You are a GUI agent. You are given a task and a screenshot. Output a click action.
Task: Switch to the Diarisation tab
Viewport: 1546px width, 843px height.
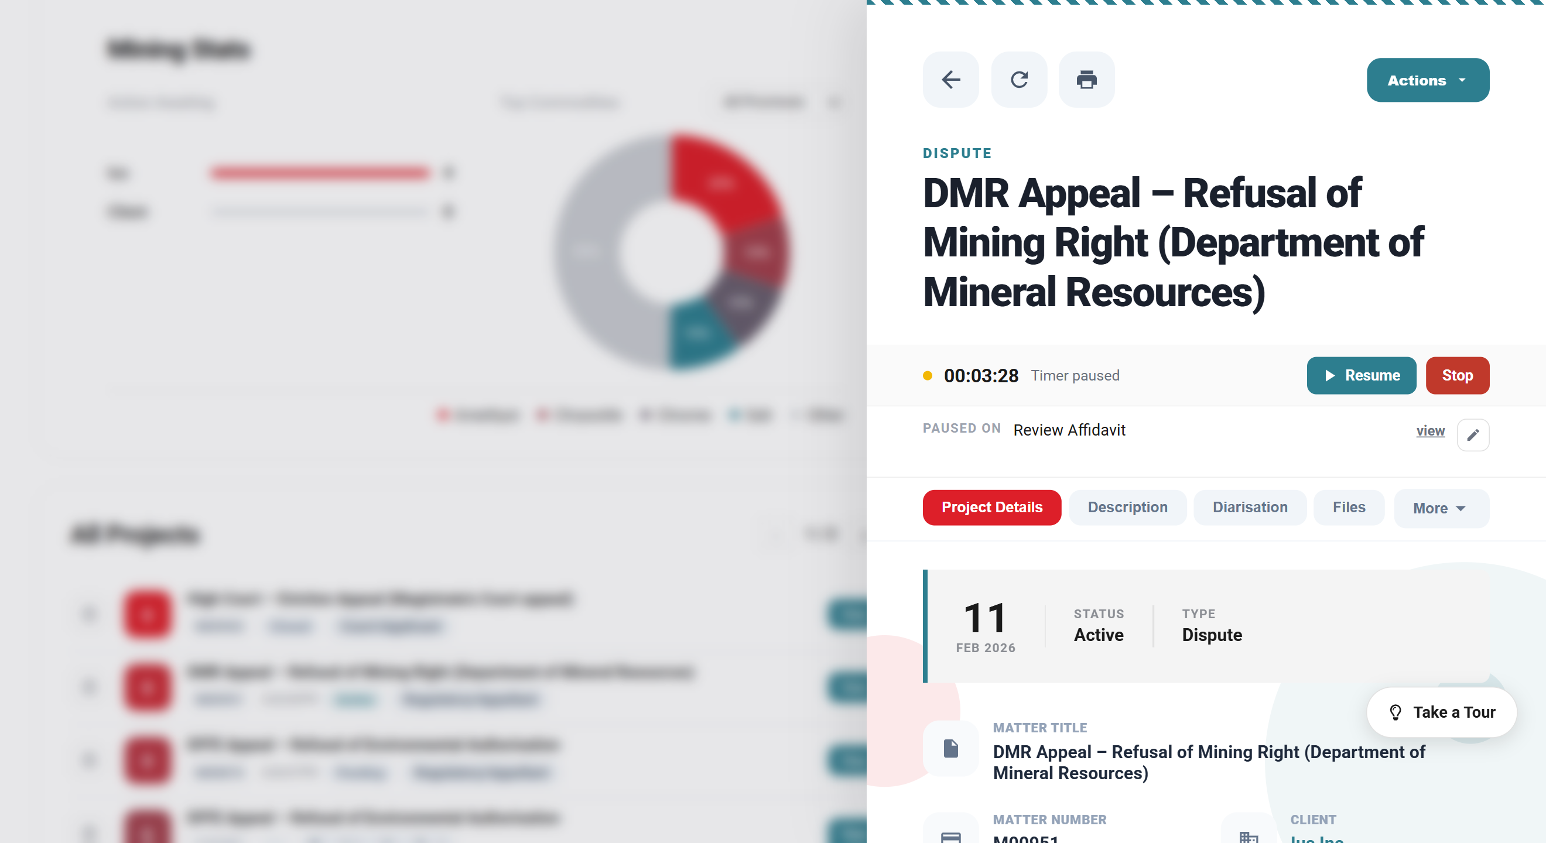pos(1250,508)
